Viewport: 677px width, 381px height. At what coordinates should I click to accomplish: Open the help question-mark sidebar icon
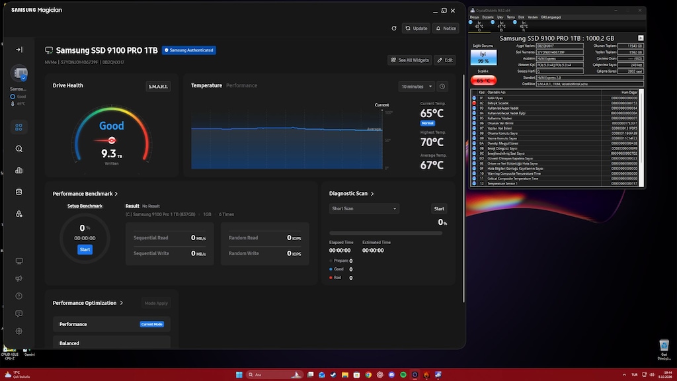click(19, 296)
